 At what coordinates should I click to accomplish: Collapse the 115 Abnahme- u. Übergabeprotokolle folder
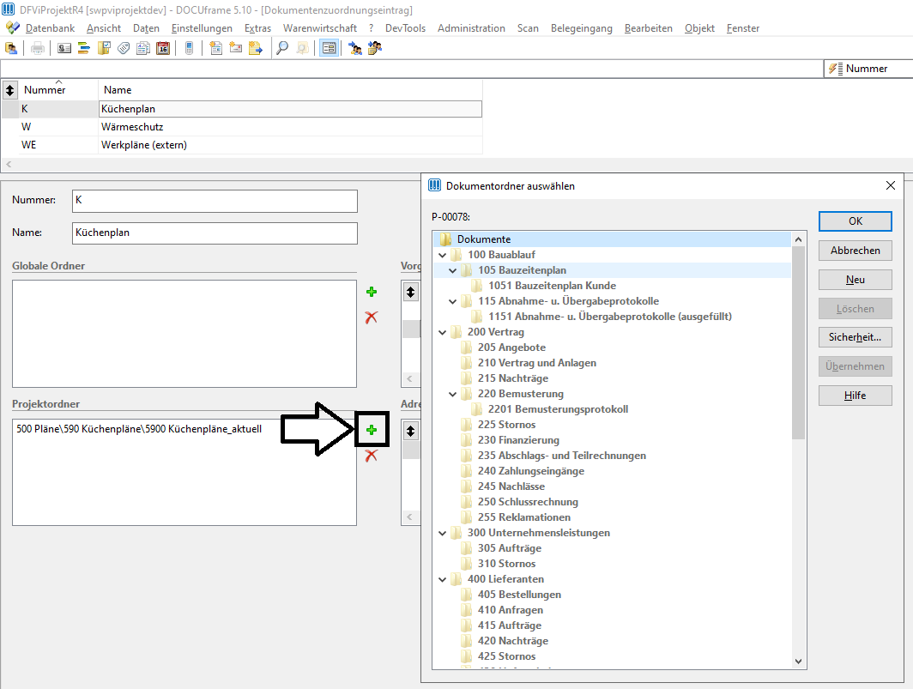[452, 302]
